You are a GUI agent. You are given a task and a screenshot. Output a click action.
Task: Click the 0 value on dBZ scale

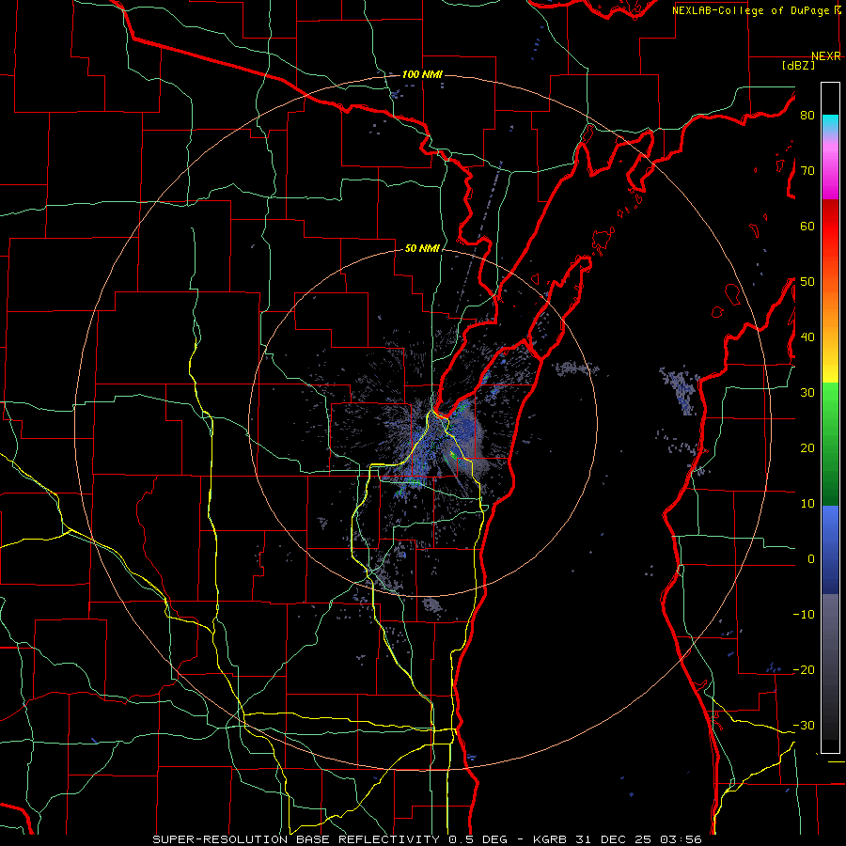(811, 559)
